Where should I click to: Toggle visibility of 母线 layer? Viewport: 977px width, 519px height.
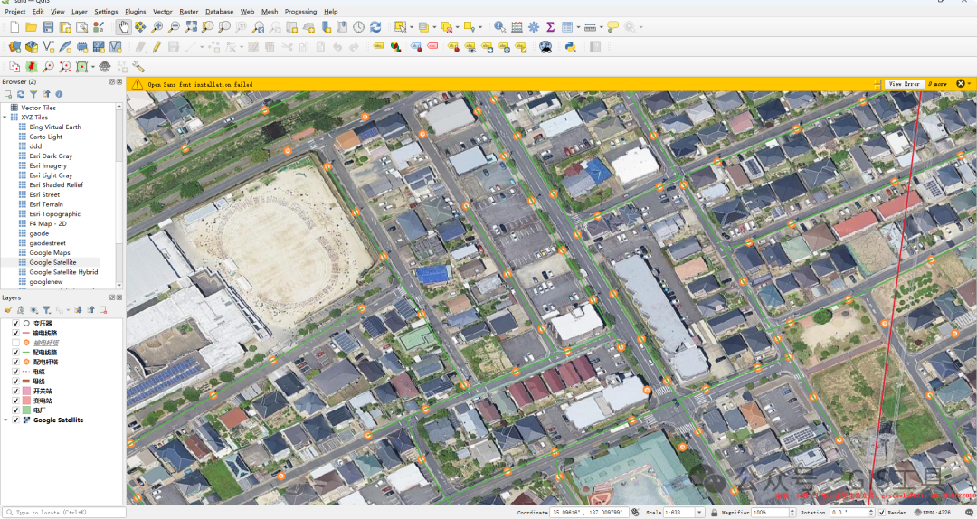pyautogui.click(x=15, y=382)
